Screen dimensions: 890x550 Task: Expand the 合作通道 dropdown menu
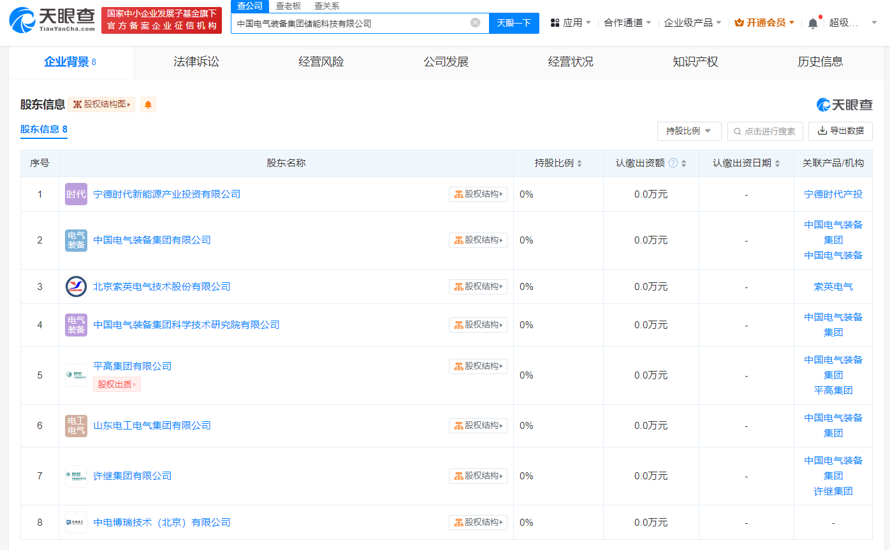[x=627, y=23]
